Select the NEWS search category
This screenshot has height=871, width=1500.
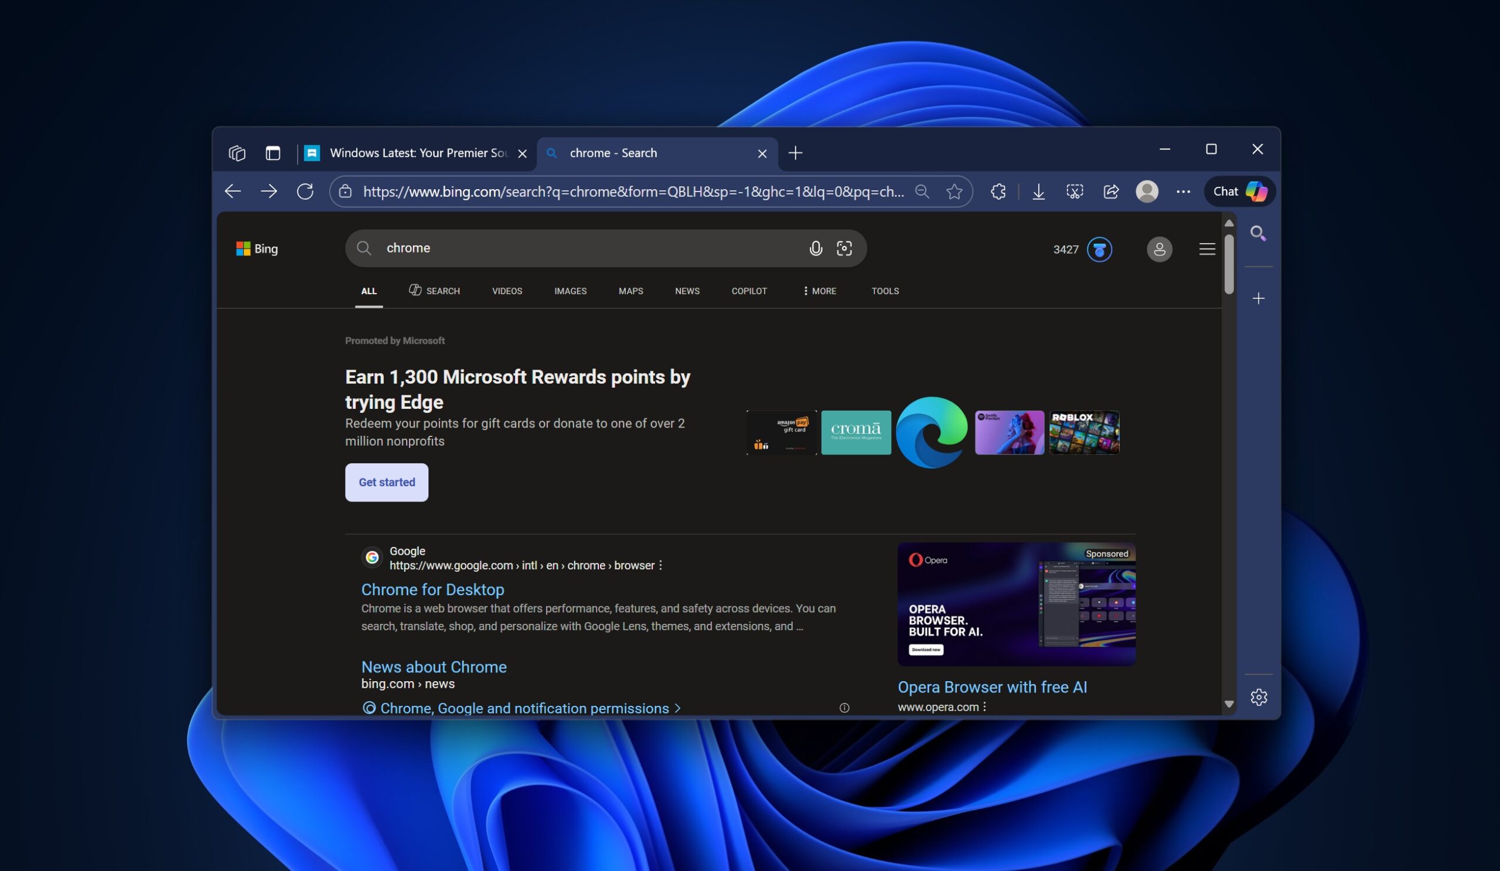click(687, 291)
